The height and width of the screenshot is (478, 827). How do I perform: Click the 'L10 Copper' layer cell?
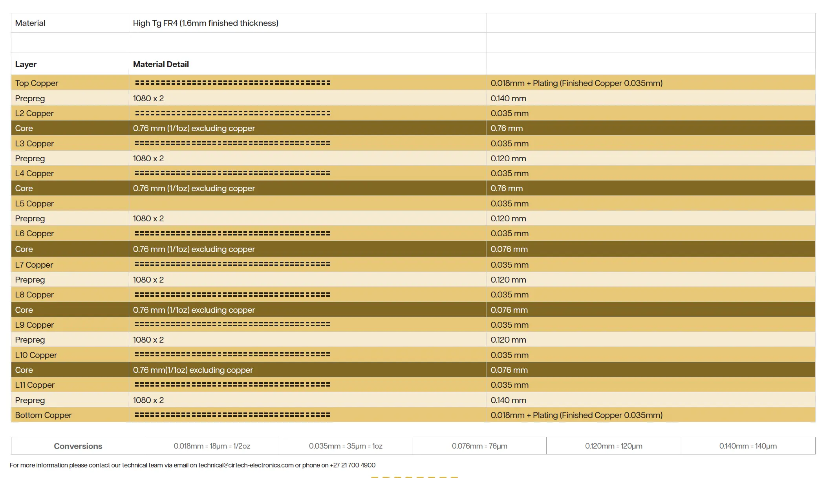pyautogui.click(x=36, y=355)
